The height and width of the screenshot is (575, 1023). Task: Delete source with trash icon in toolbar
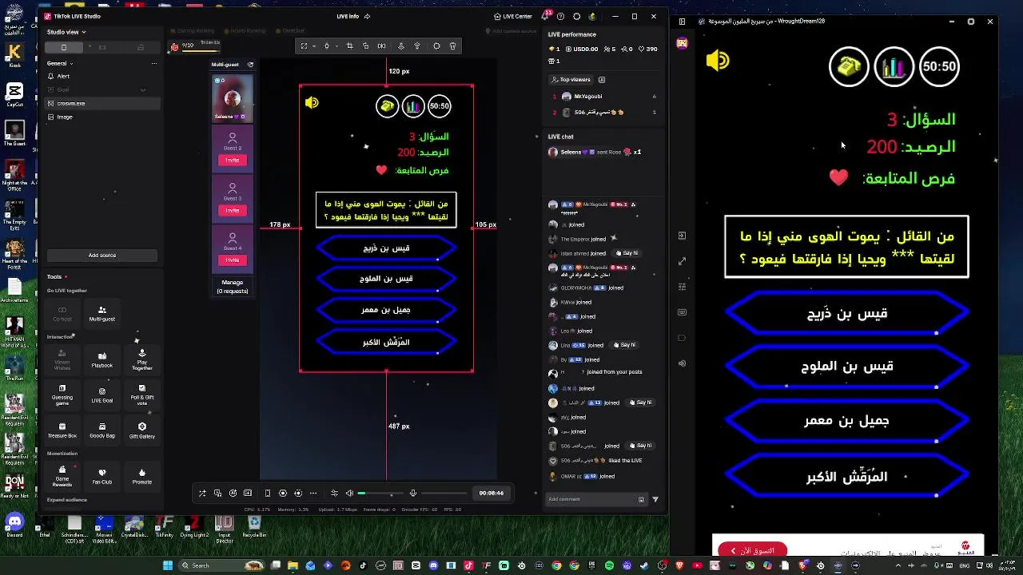[x=452, y=46]
